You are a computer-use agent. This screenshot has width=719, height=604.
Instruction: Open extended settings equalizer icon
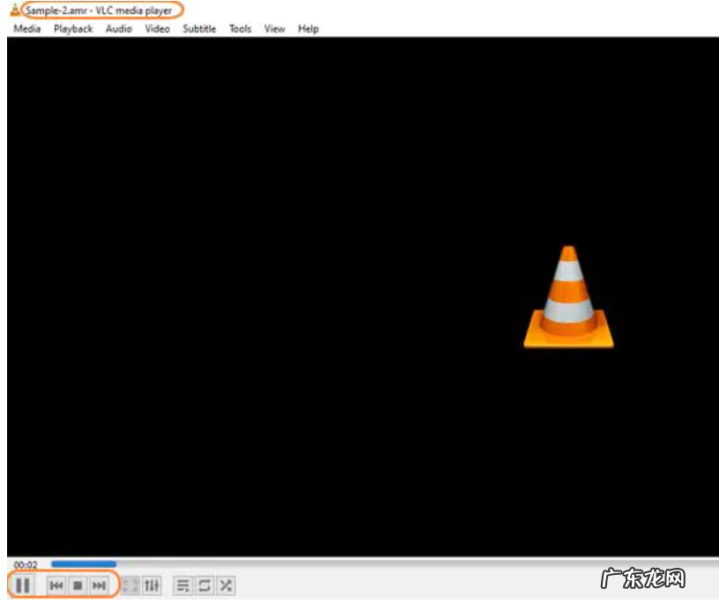pyautogui.click(x=152, y=585)
